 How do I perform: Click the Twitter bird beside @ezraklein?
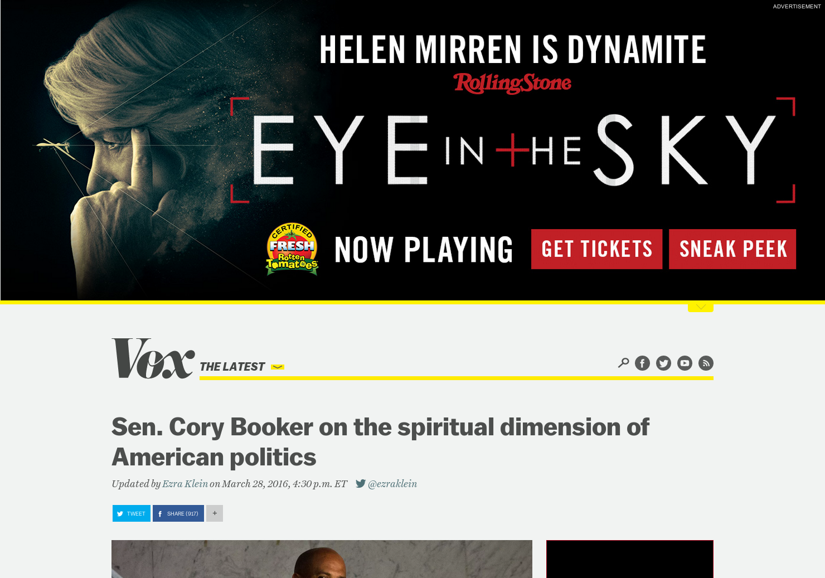click(361, 484)
